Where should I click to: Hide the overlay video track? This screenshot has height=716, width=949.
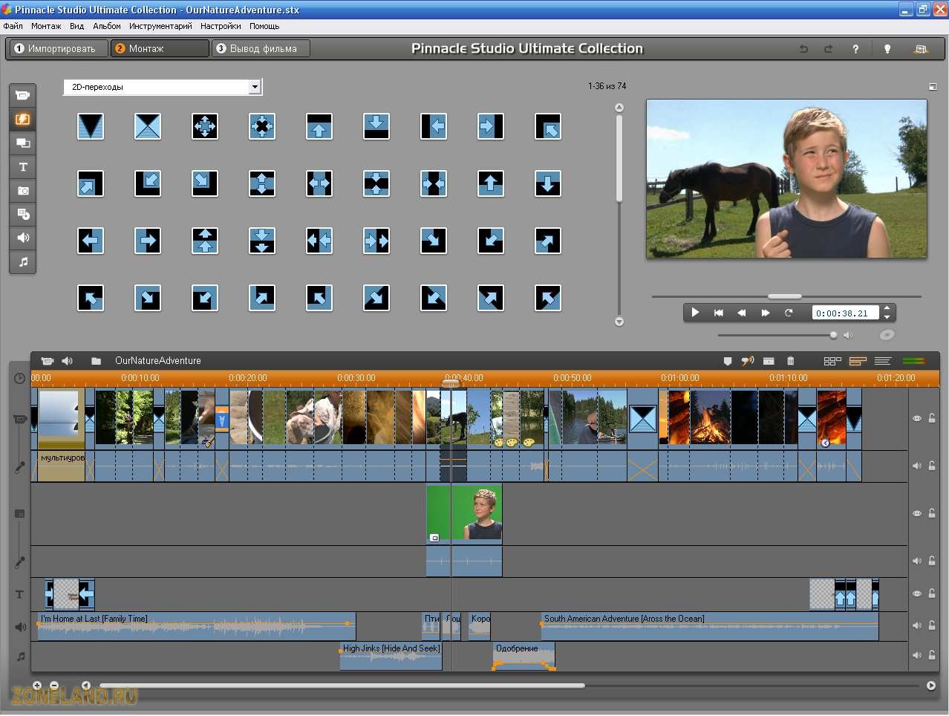[x=917, y=513]
